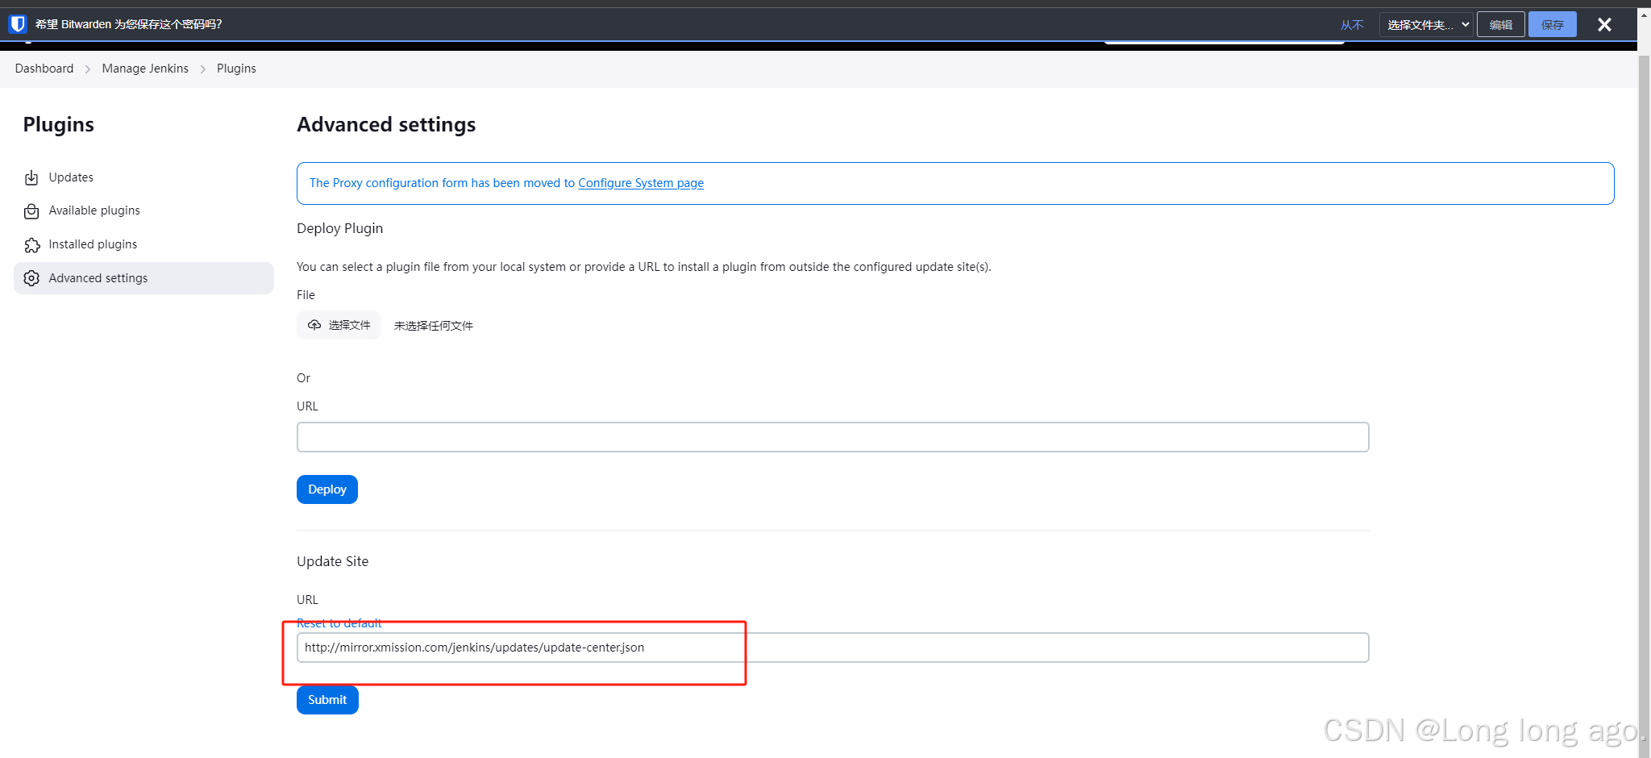The height and width of the screenshot is (758, 1651).
Task: Click the Updates download icon in sidebar
Action: (31, 177)
